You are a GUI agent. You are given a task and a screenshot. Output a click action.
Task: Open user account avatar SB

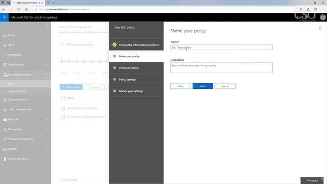322,17
